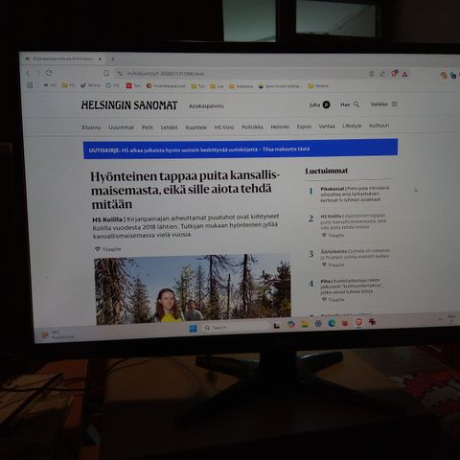Close the current browser tab
The image size is (460, 460).
tap(100, 59)
